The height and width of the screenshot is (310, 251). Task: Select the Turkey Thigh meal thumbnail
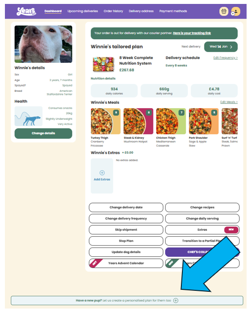tap(105, 121)
